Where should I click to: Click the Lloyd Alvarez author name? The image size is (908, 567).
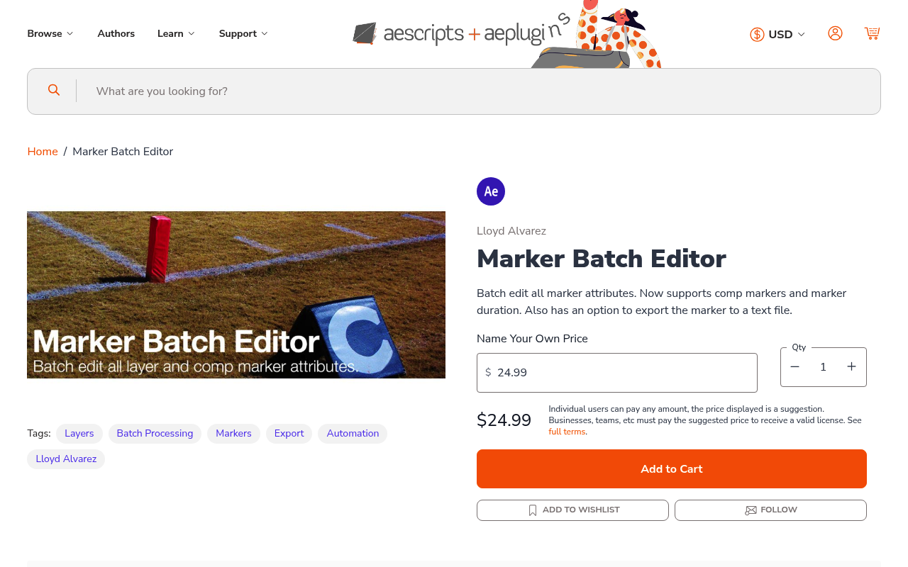(511, 231)
